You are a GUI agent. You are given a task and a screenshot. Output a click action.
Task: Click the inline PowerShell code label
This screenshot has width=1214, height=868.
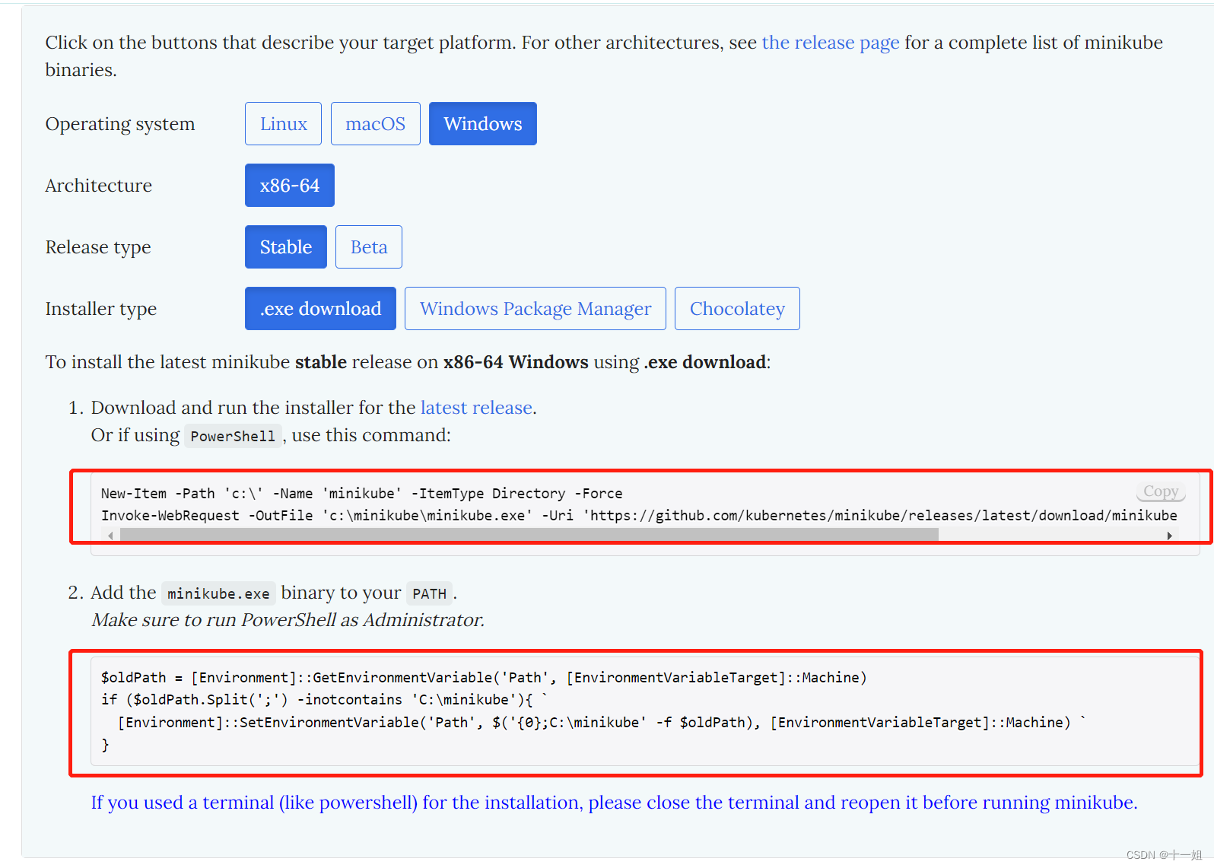[x=233, y=436]
